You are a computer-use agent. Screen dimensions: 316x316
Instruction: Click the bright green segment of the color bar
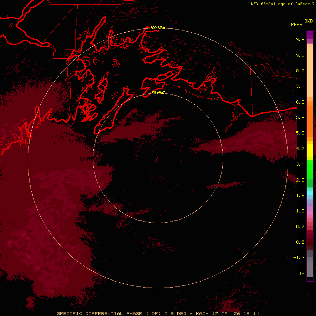pos(310,170)
